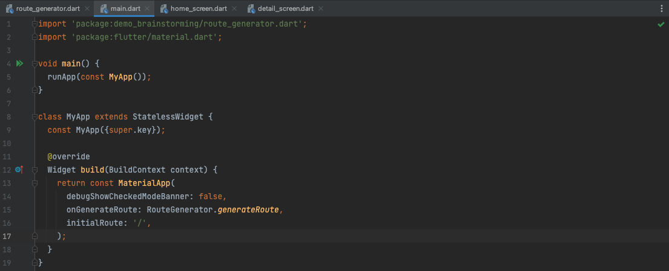669x271 pixels.
Task: Open the editor tabs more-options menu
Action: point(662,8)
